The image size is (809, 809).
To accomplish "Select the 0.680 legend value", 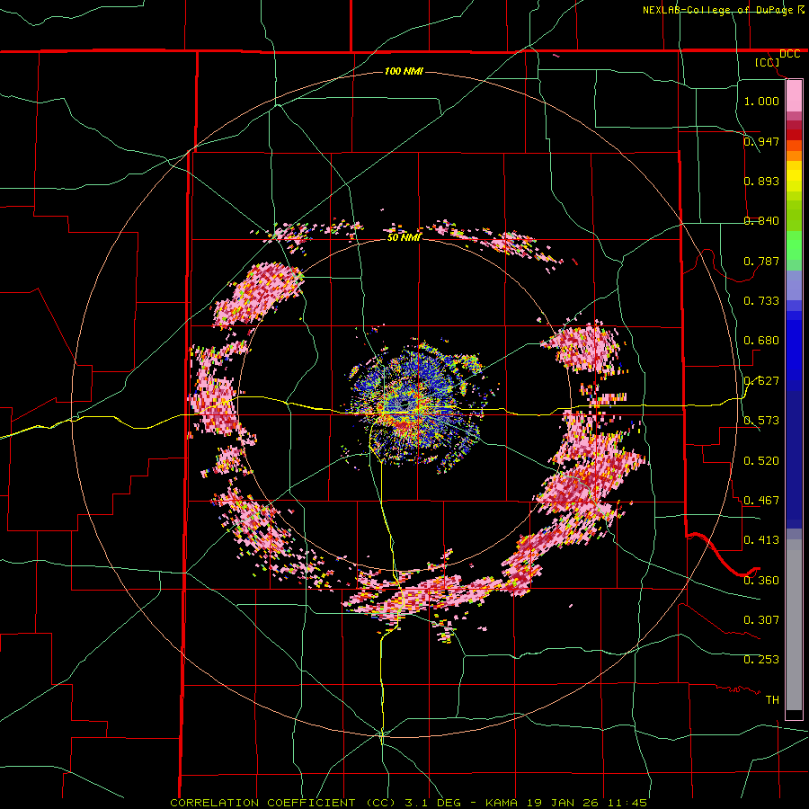I will point(761,341).
